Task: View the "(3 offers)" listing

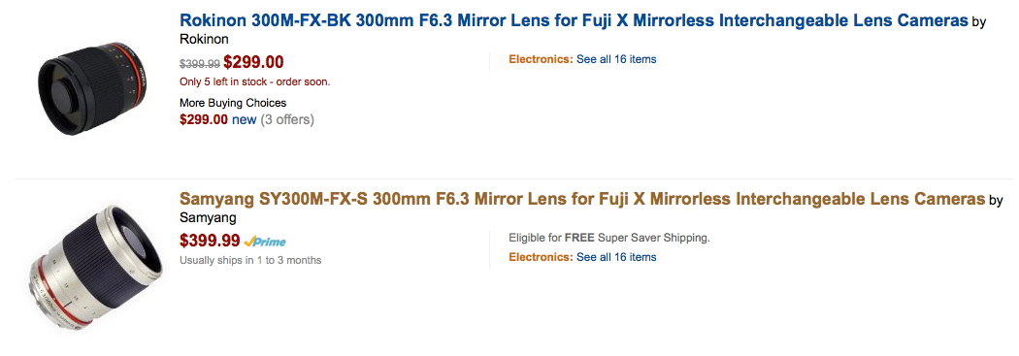Action: tap(287, 120)
